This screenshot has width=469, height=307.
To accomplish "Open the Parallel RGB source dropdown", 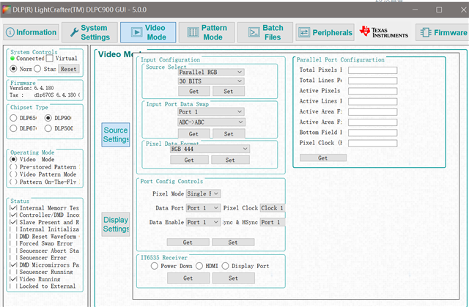I will tap(211, 72).
